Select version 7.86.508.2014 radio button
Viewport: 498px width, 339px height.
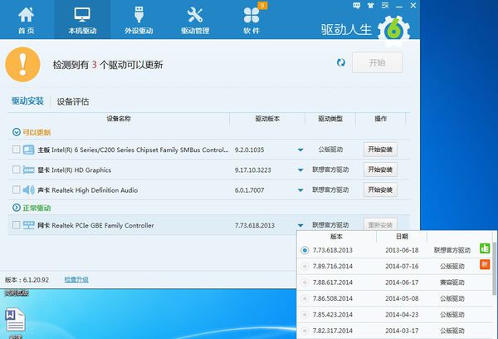pos(305,298)
